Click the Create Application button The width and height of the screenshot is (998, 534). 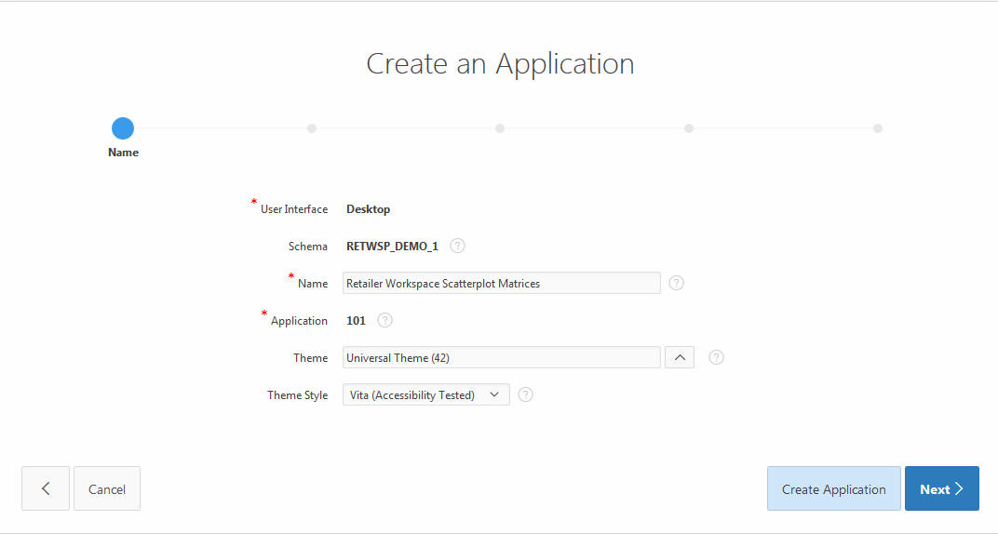coord(834,488)
